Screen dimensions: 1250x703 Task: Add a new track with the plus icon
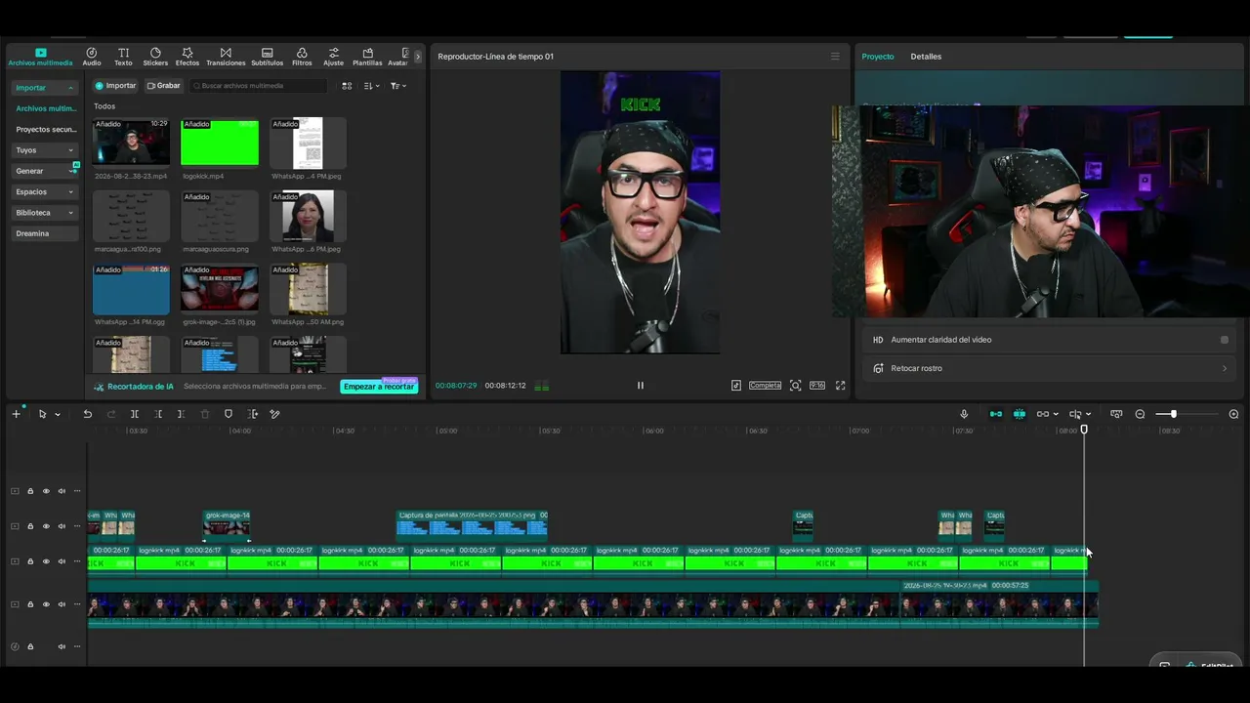[16, 414]
